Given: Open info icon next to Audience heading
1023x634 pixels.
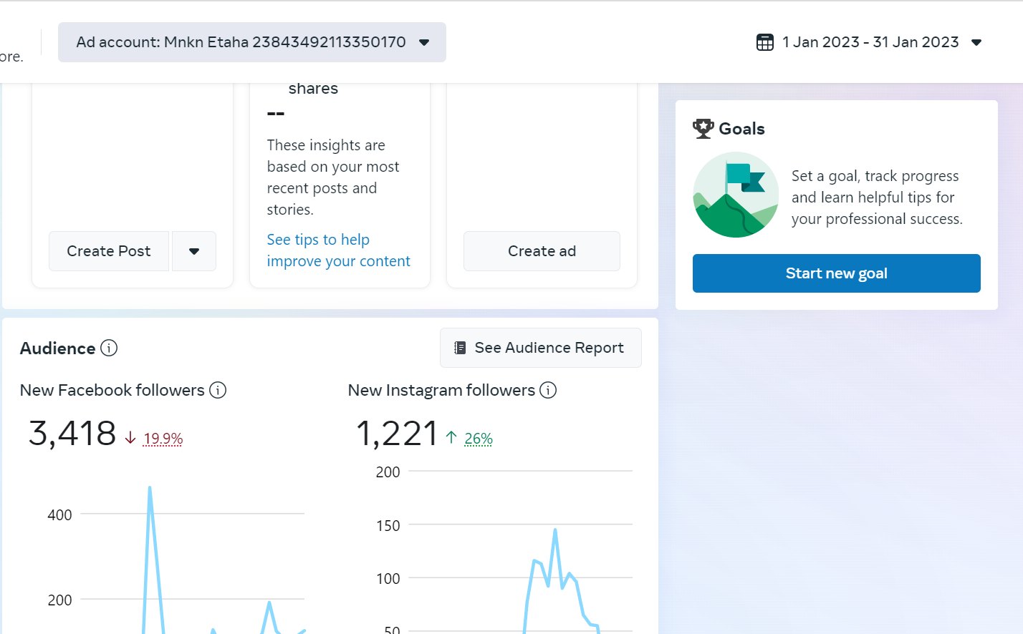Looking at the screenshot, I should [x=109, y=348].
